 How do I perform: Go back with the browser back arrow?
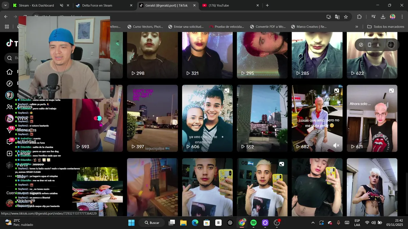(x=6, y=17)
